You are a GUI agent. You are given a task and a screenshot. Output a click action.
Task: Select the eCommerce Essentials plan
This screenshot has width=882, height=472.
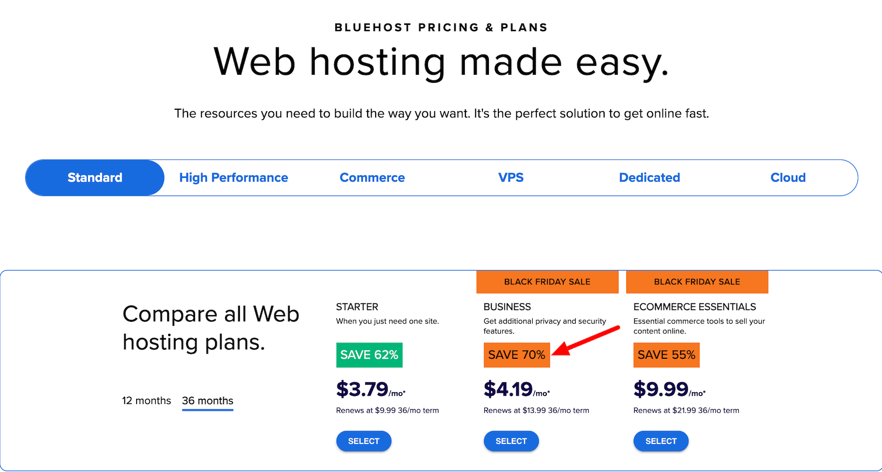coord(661,441)
